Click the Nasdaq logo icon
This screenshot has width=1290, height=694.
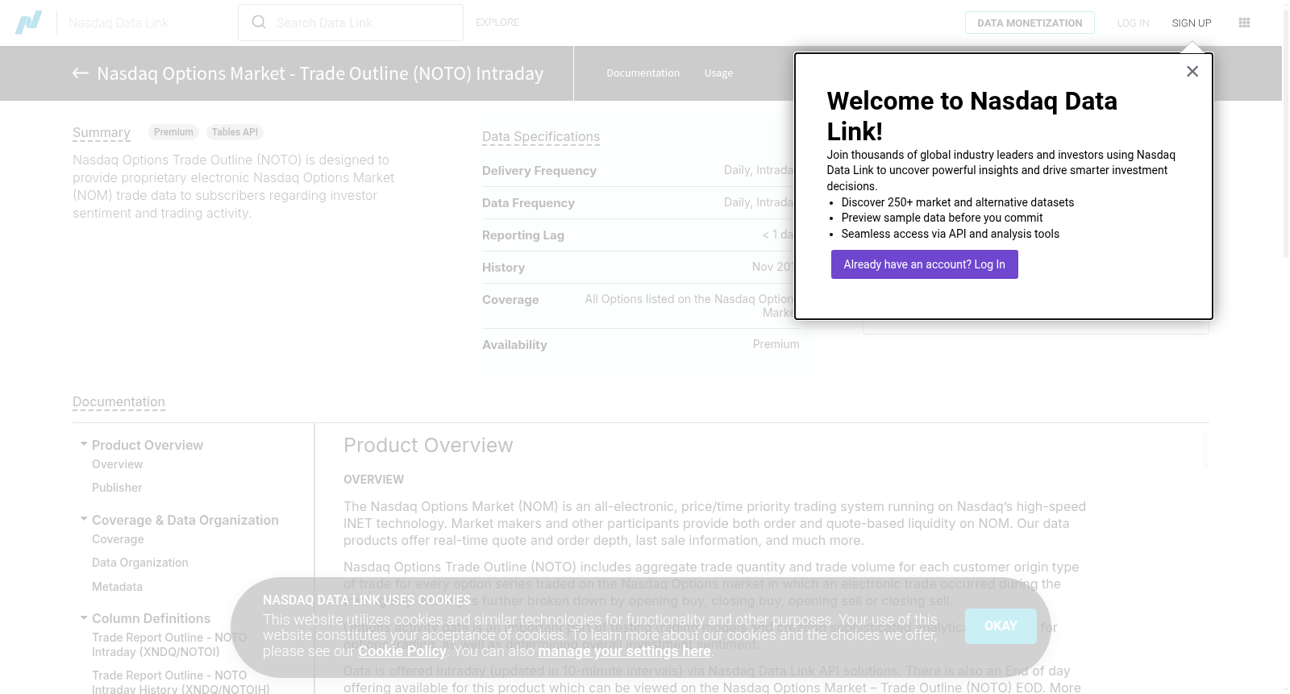click(28, 23)
